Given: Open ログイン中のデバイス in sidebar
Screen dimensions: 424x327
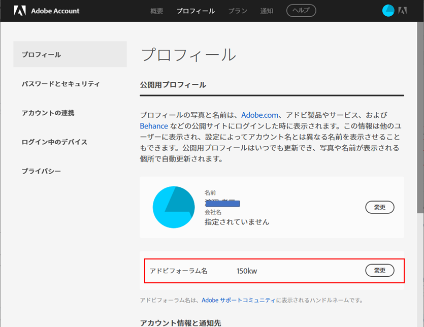Looking at the screenshot, I should [54, 142].
